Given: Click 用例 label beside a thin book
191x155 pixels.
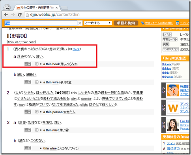Looking at the screenshot, I should pos(28,64).
